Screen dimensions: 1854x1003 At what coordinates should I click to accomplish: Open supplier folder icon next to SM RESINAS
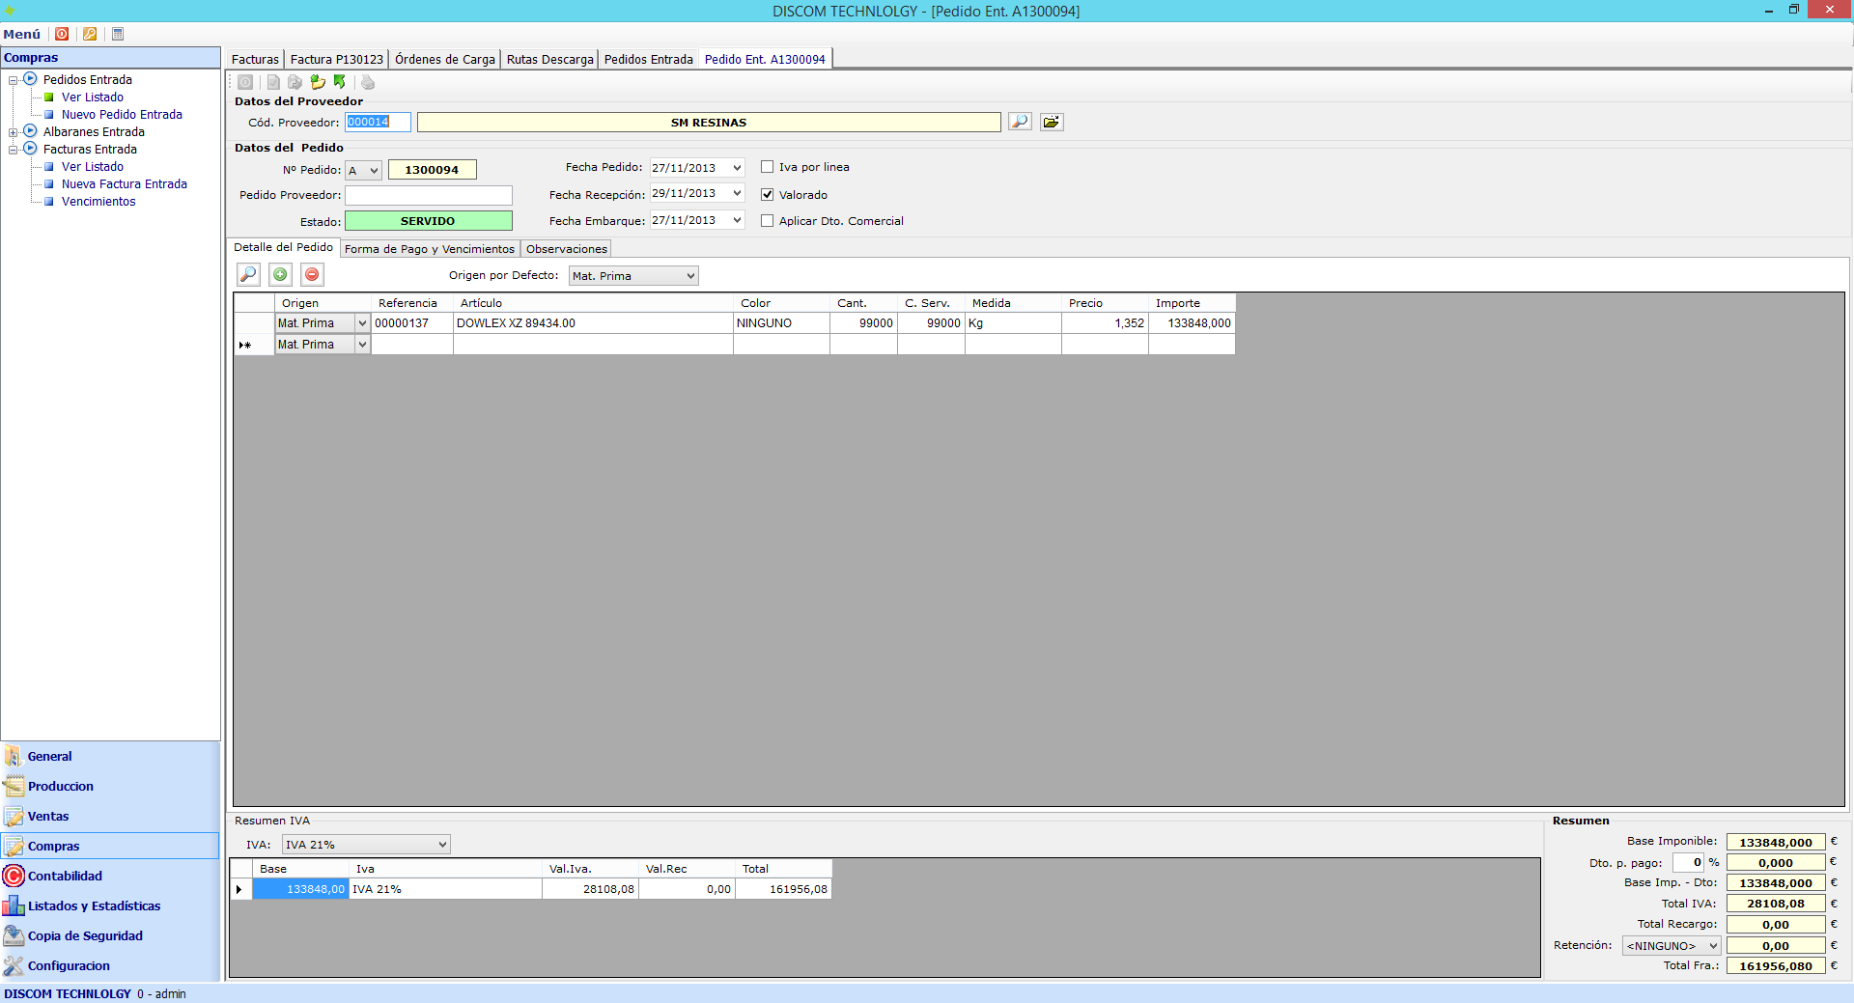pyautogui.click(x=1052, y=122)
